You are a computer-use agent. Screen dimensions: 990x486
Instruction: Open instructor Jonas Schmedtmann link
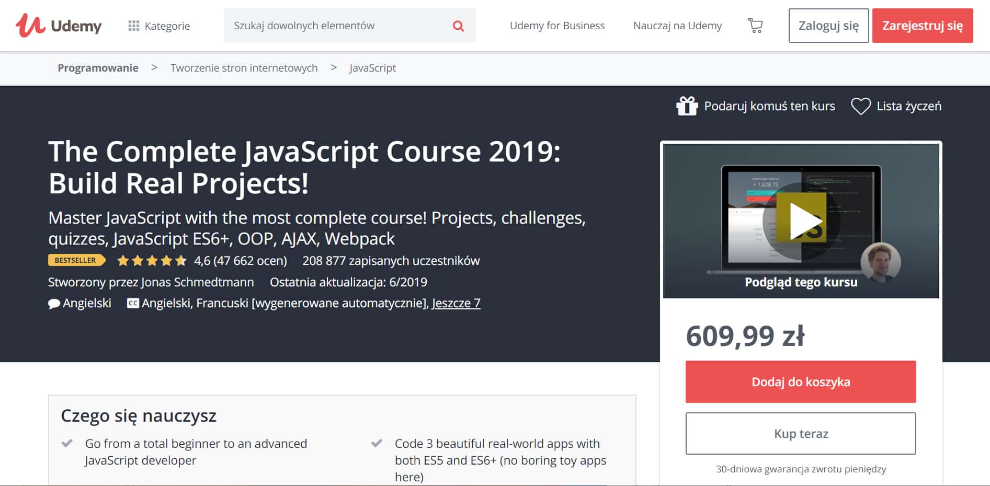pyautogui.click(x=197, y=282)
